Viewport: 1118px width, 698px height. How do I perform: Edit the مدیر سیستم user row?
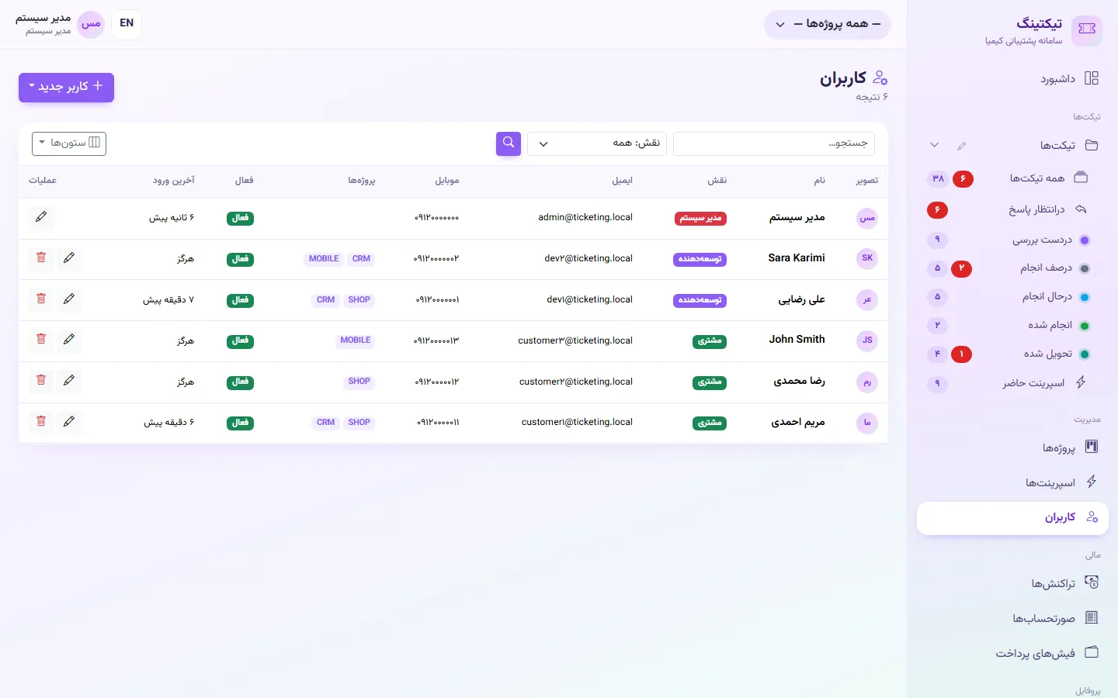41,218
